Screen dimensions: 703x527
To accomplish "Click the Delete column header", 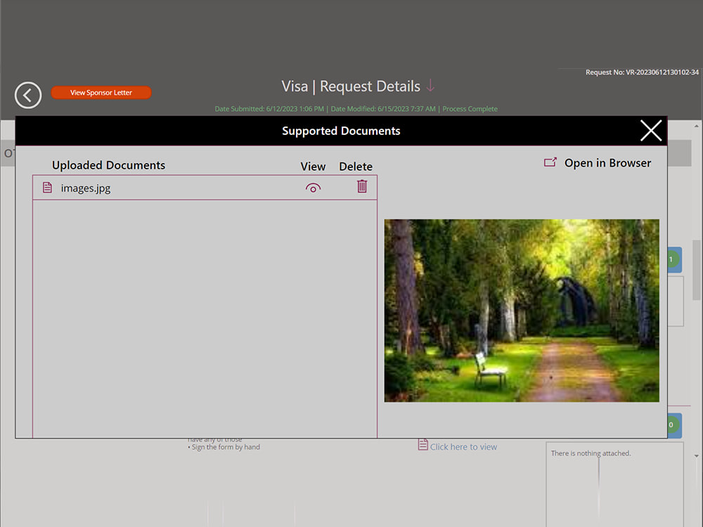I will 356,167.
